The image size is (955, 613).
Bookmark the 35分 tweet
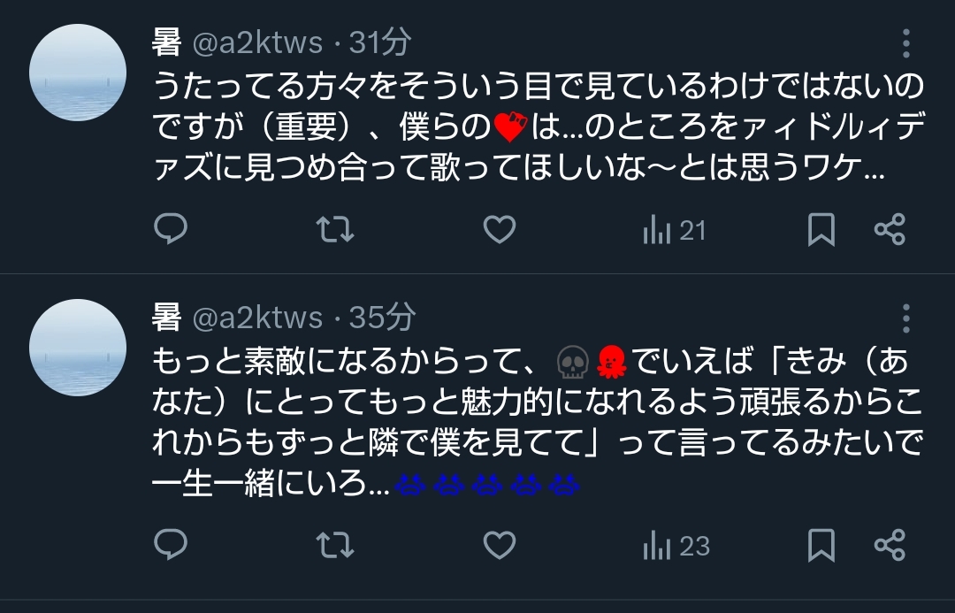click(821, 545)
